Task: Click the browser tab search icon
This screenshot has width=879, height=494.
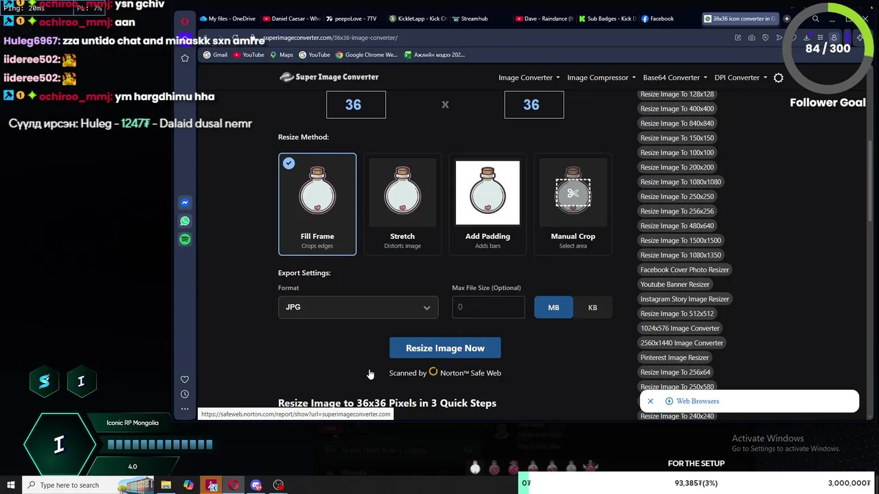Action: [x=816, y=19]
